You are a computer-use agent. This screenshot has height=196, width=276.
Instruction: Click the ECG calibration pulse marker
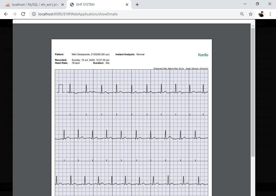click(x=61, y=89)
